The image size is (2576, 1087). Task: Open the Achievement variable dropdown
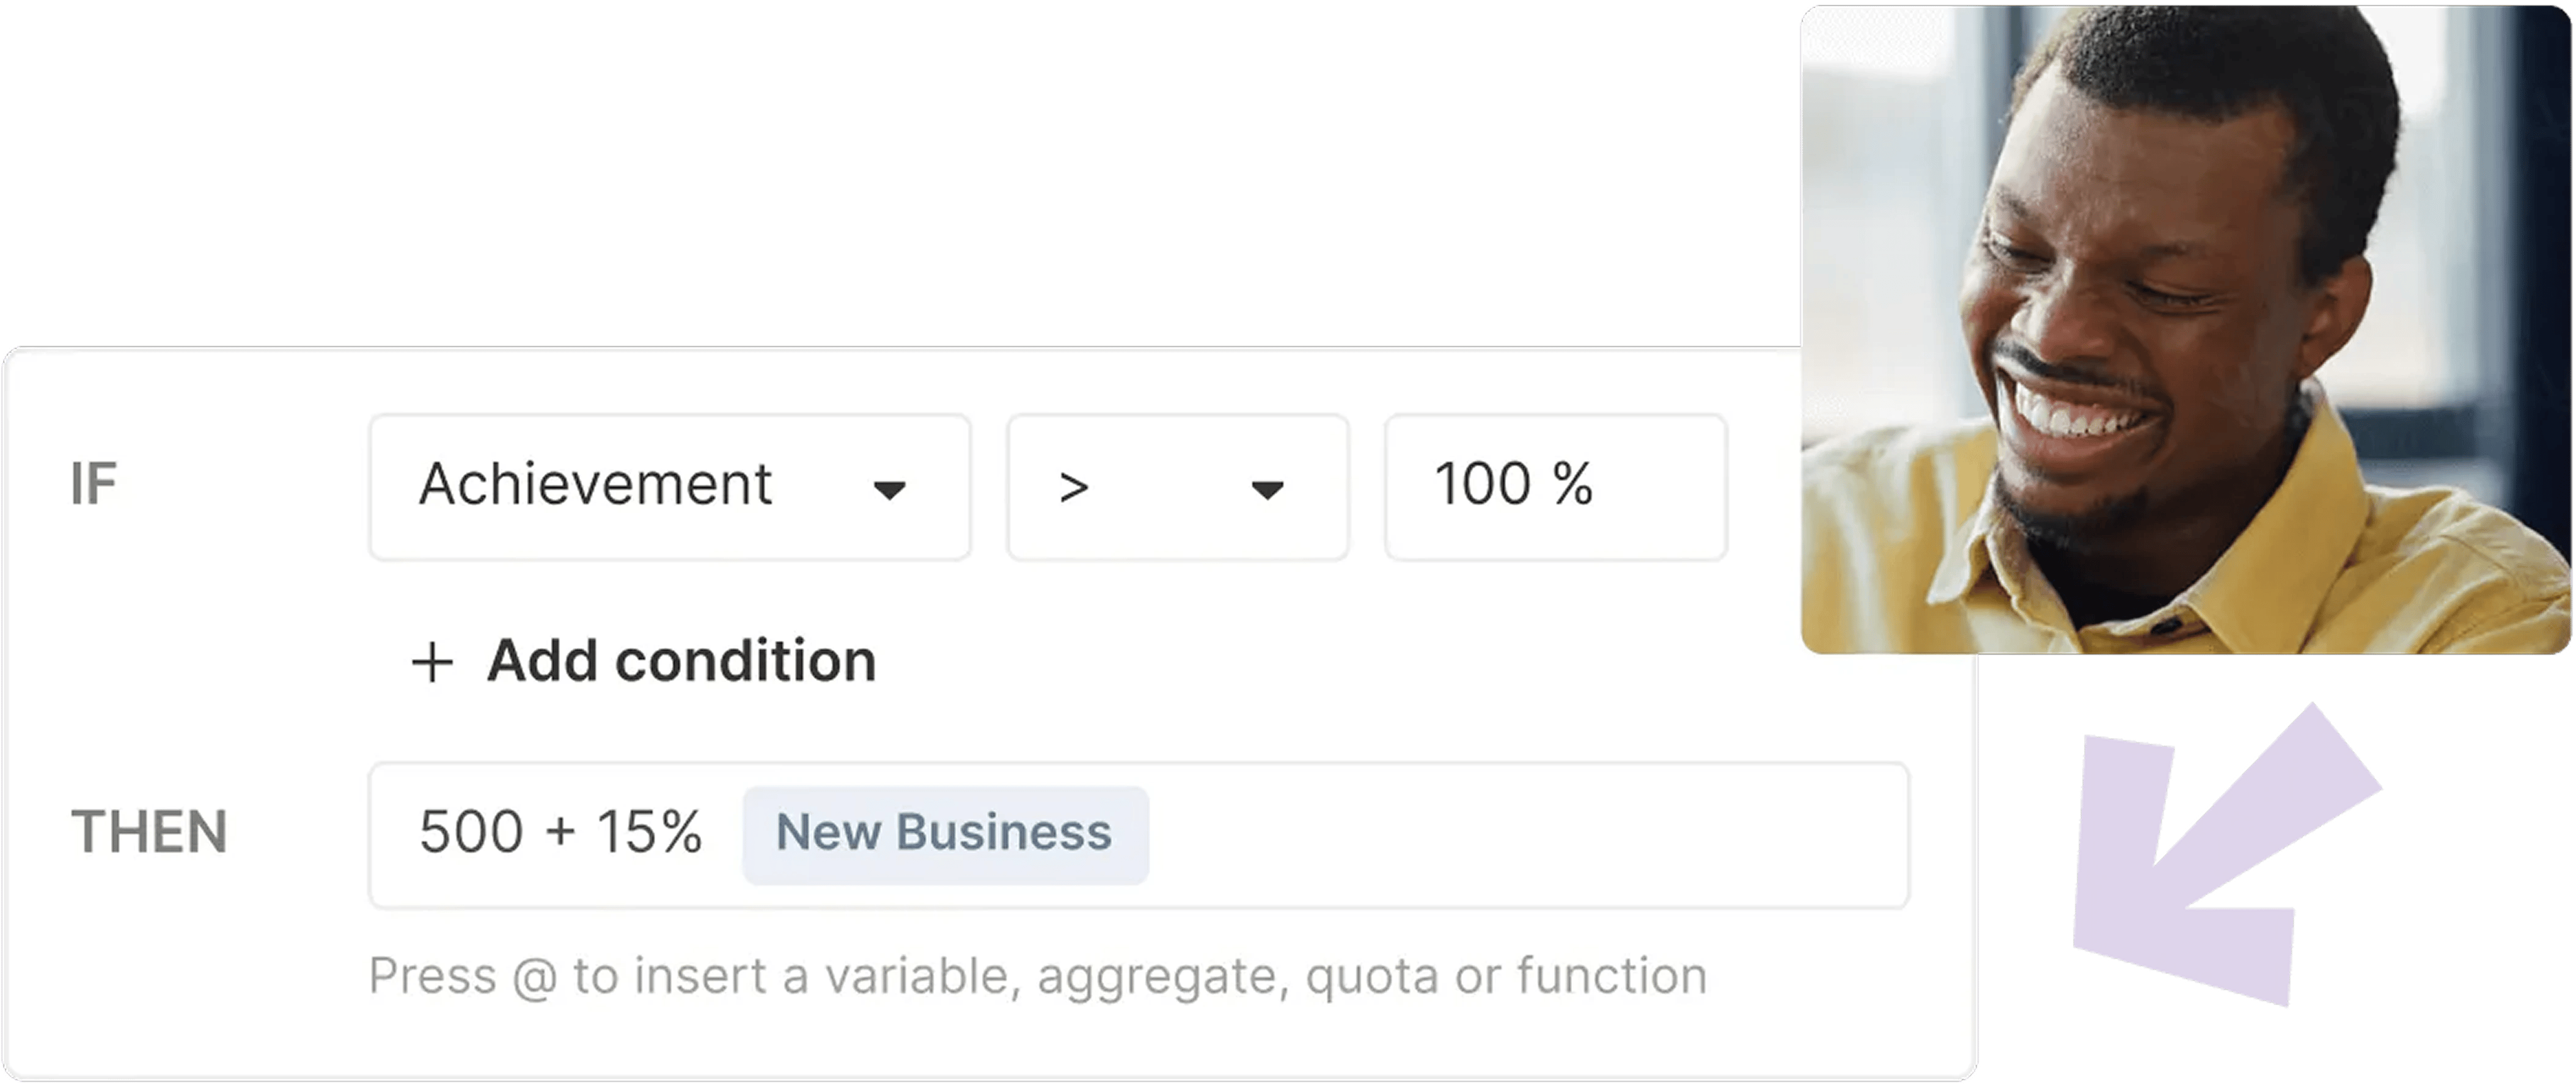[669, 487]
